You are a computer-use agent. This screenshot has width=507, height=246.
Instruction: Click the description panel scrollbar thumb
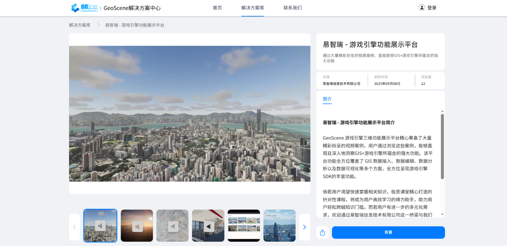(442, 146)
